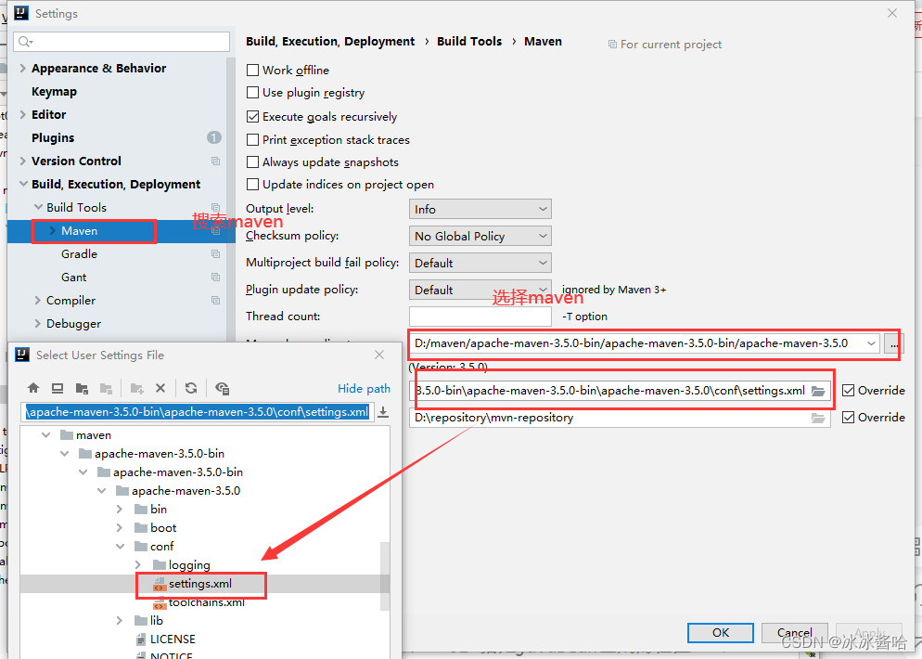Open the Output level dropdown
Viewport: 922px width, 659px height.
click(480, 209)
